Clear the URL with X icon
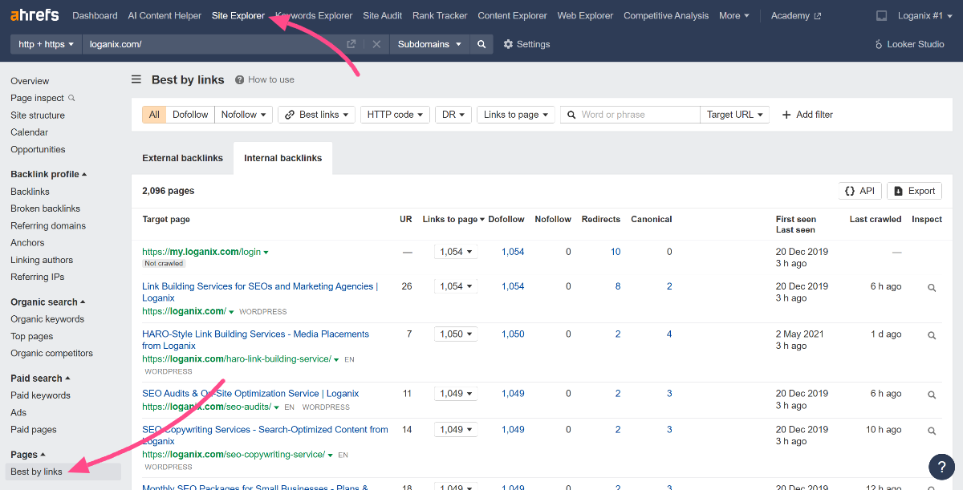Screen dimensions: 963x490 pyautogui.click(x=376, y=44)
